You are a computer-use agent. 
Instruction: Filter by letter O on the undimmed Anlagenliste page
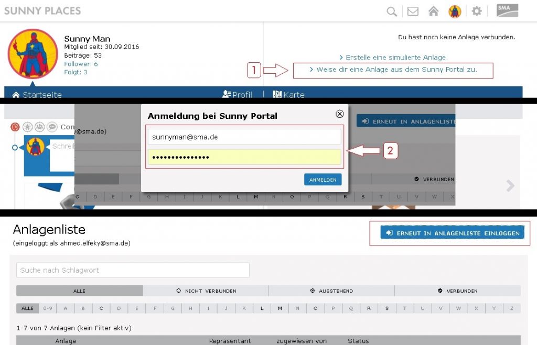click(x=315, y=308)
